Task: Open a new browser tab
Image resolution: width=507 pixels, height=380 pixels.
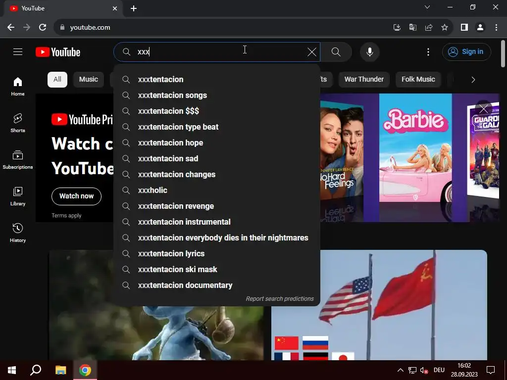Action: coord(134,8)
